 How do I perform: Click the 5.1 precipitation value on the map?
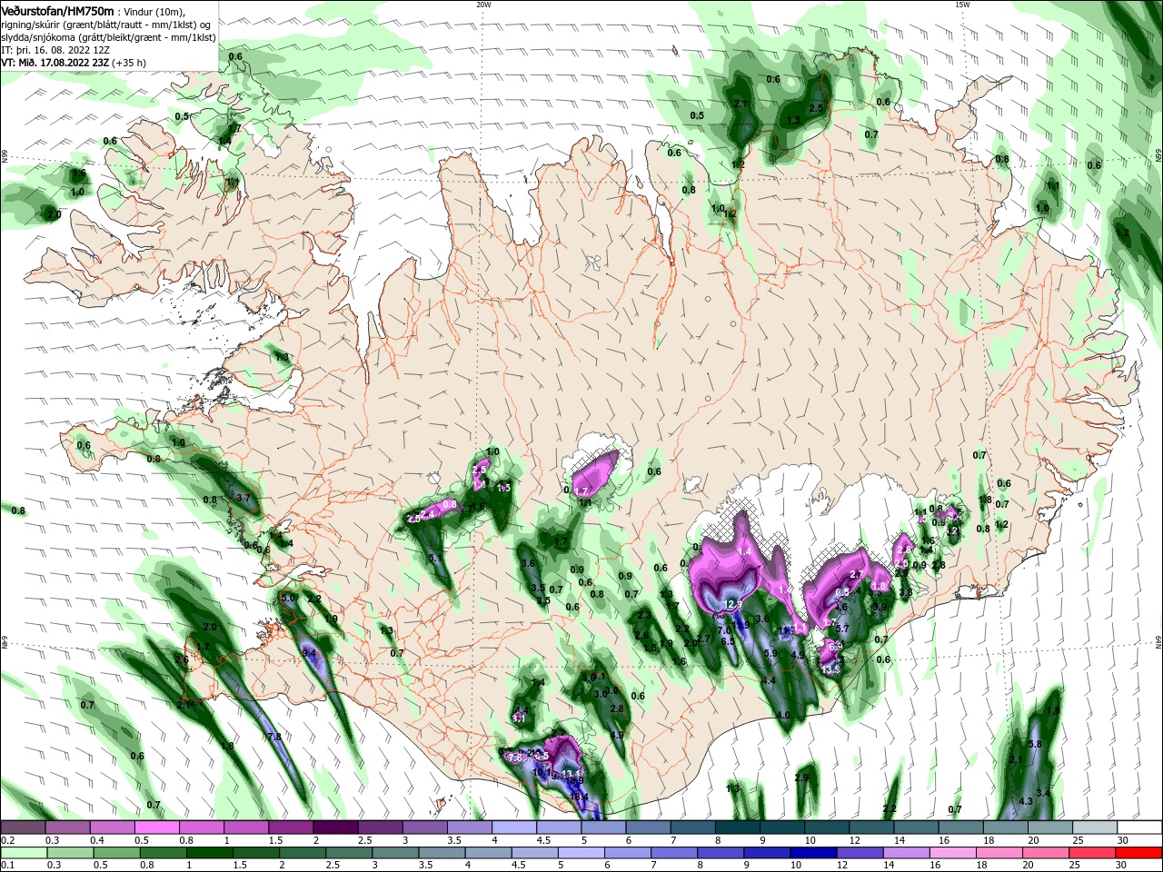pos(435,558)
